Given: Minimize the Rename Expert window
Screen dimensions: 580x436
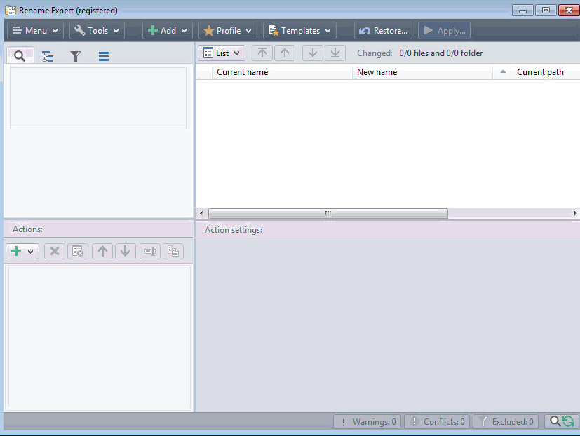Looking at the screenshot, I should pyautogui.click(x=522, y=11).
